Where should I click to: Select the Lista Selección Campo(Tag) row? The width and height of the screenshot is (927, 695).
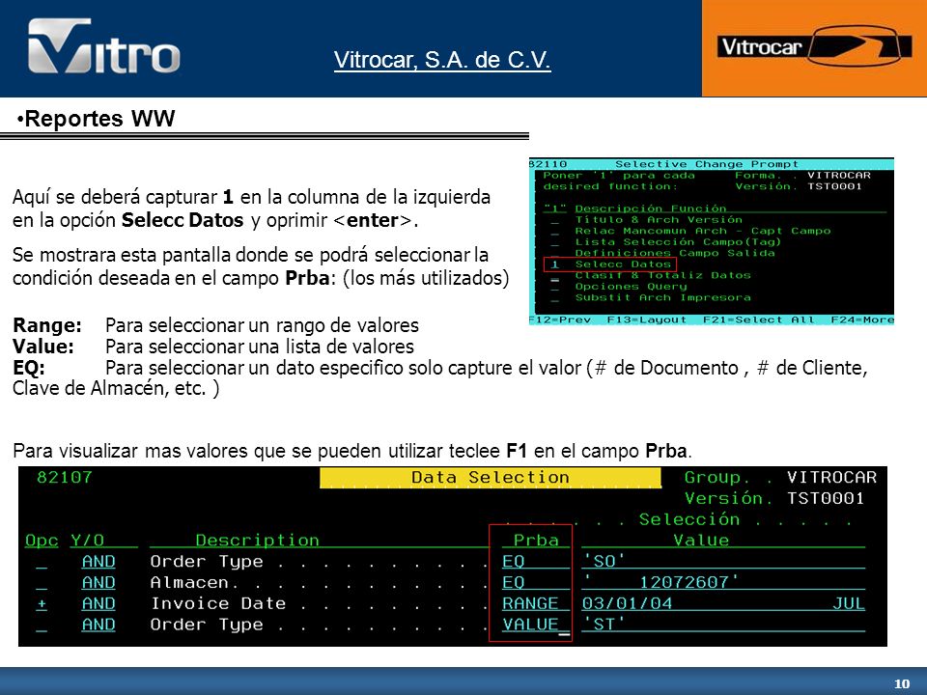678,241
